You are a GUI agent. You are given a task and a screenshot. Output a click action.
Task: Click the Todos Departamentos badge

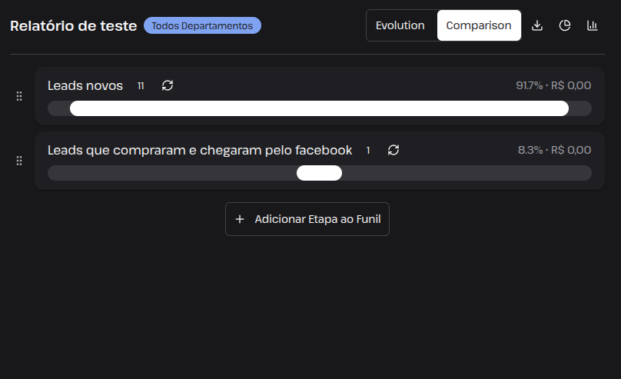[x=202, y=25]
